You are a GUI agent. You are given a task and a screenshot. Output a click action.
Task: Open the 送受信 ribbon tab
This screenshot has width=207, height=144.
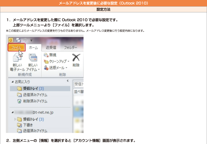click(x=51, y=48)
